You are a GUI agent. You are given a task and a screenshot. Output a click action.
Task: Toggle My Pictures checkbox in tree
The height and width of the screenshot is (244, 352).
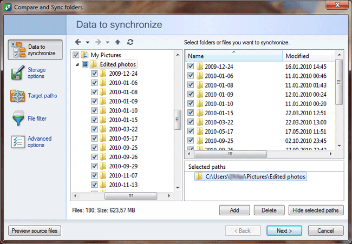[x=75, y=55]
